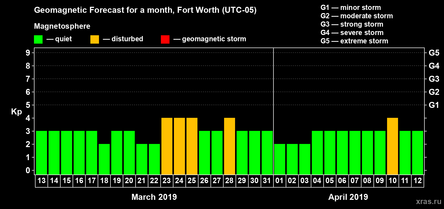Click the '— quiet' legend label

tap(59, 39)
